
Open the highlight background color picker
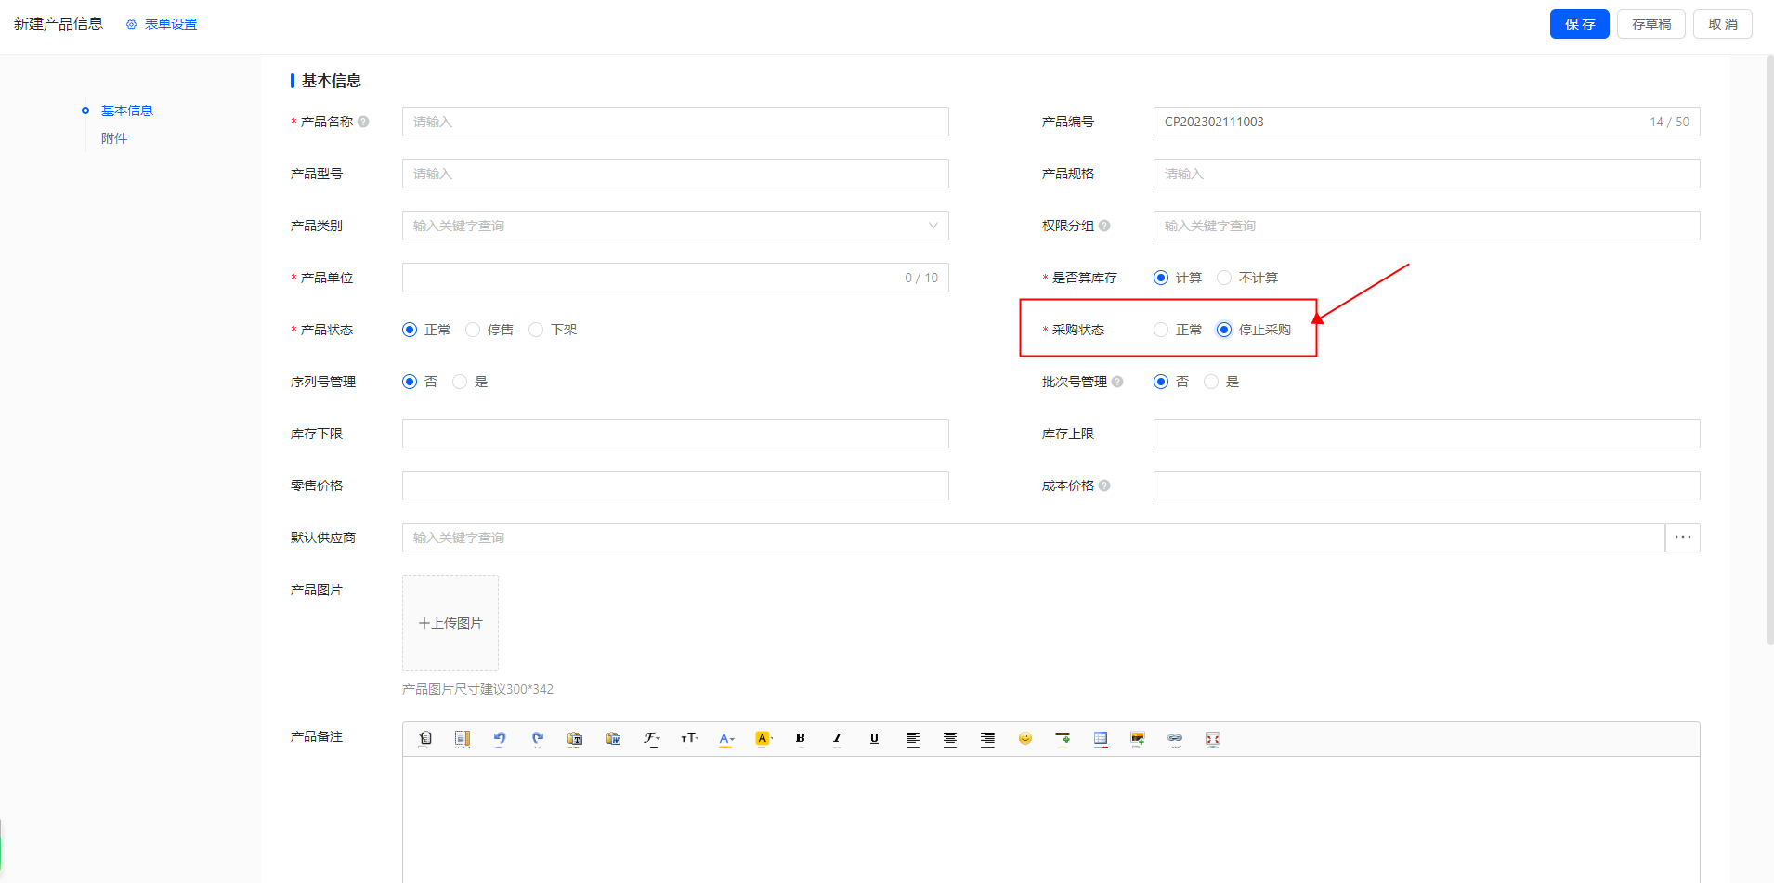pos(763,739)
